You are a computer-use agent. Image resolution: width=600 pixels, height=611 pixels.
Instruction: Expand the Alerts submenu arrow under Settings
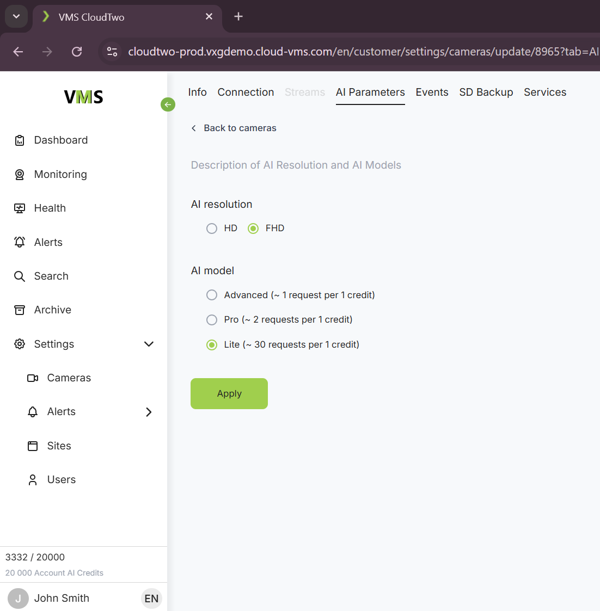149,412
